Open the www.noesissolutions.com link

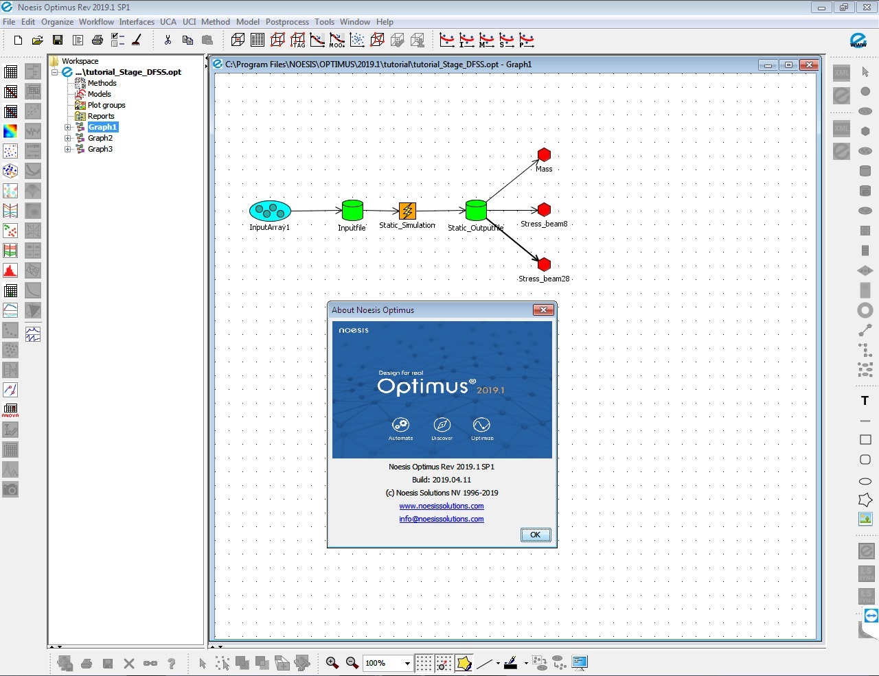coord(442,506)
